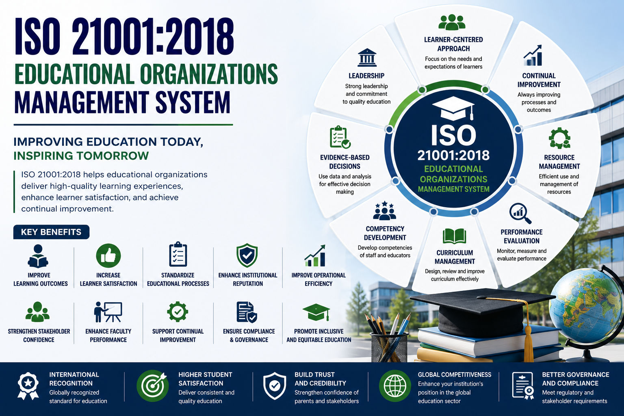This screenshot has height=416, width=624.
Task: Click the paragraph starting 'ISO 21001:2018 helps'
Action: (x=114, y=192)
